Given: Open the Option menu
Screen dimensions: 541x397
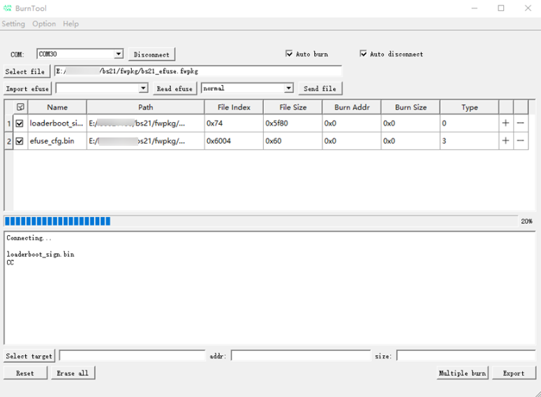Looking at the screenshot, I should coord(44,24).
